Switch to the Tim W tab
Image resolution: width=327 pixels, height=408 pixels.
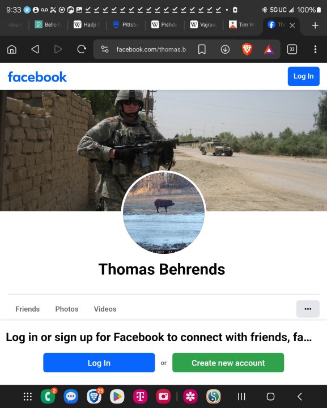[243, 25]
